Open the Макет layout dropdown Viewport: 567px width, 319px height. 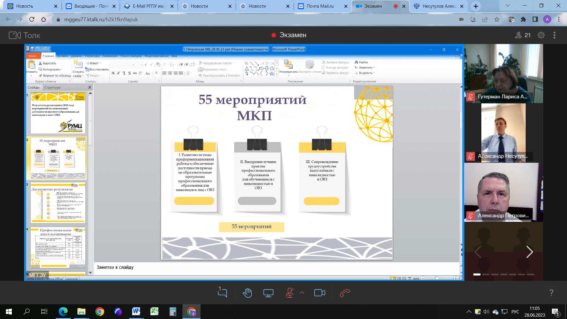click(93, 63)
